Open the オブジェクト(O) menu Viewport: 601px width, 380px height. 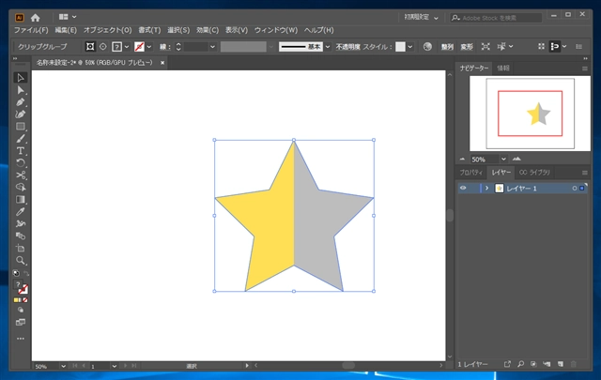[x=108, y=30]
